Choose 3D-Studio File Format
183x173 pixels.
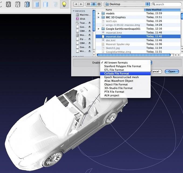point(125,88)
